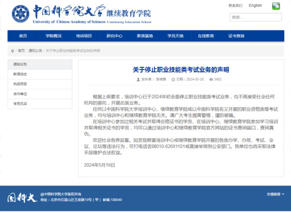
Task: Open the WeChat icon in header
Action: click(276, 6)
